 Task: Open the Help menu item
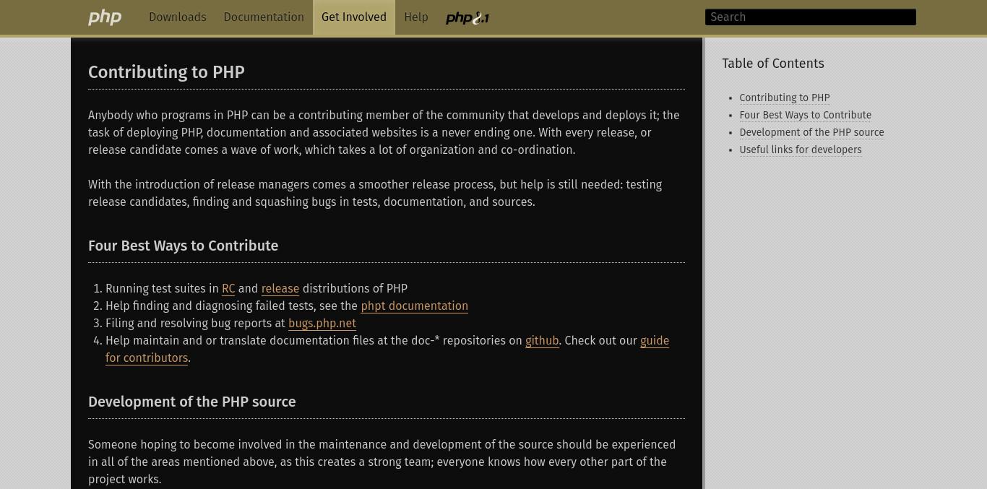tap(416, 17)
